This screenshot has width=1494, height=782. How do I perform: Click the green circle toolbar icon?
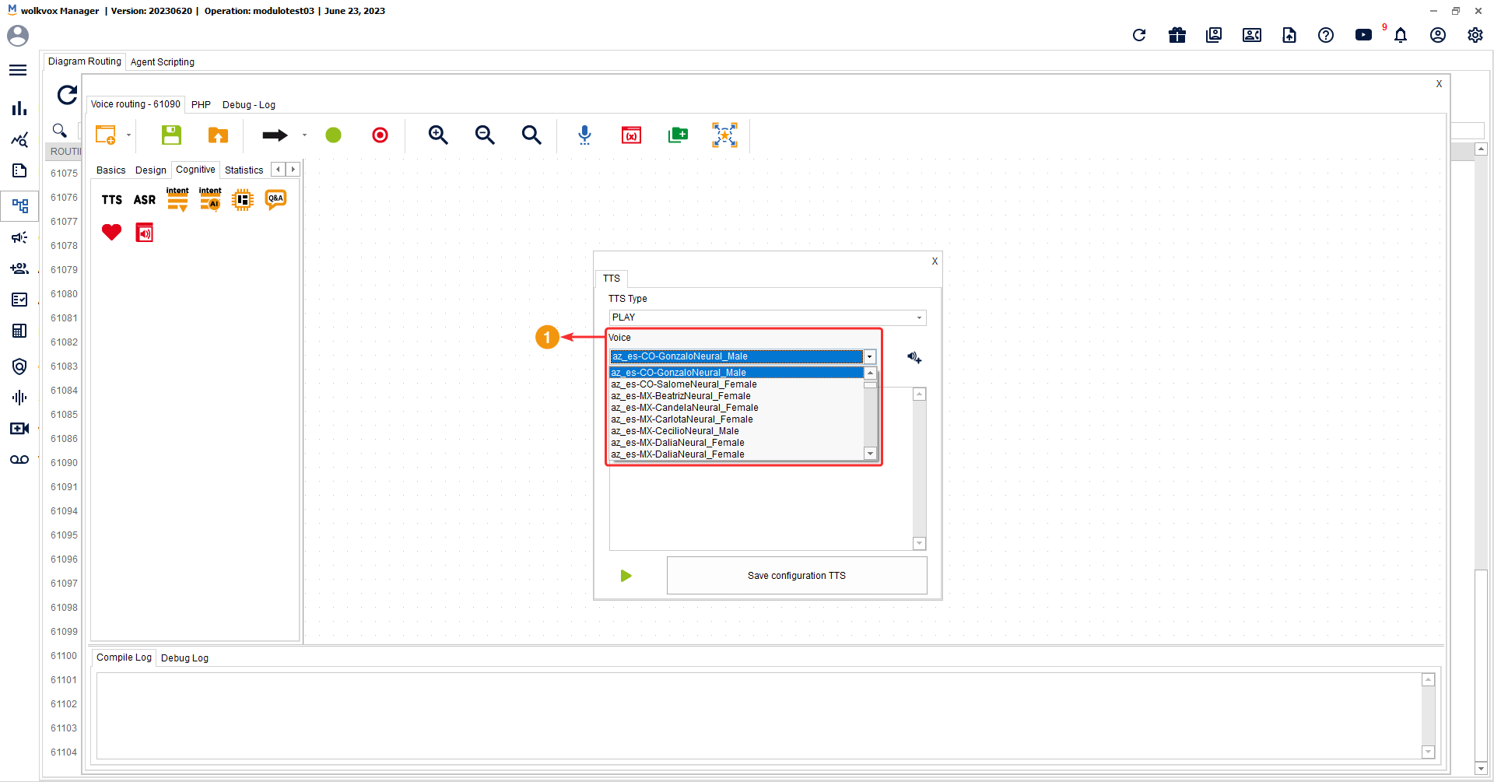(x=333, y=135)
